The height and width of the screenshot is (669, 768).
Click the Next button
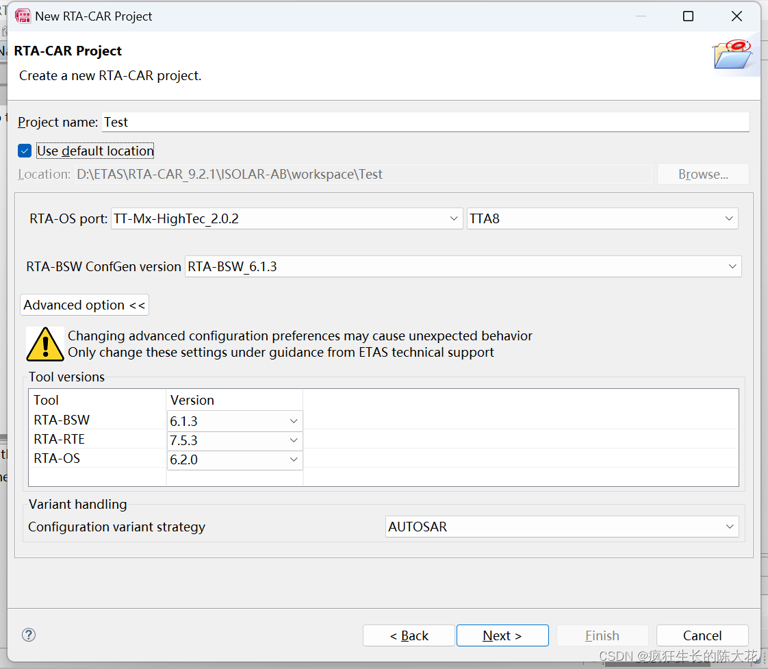tap(502, 635)
